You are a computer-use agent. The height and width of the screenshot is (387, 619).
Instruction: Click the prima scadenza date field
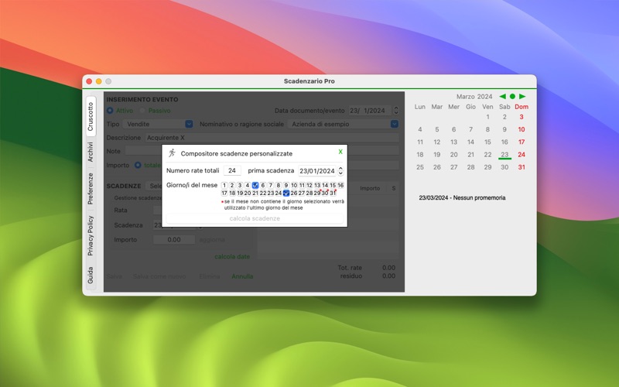(317, 171)
